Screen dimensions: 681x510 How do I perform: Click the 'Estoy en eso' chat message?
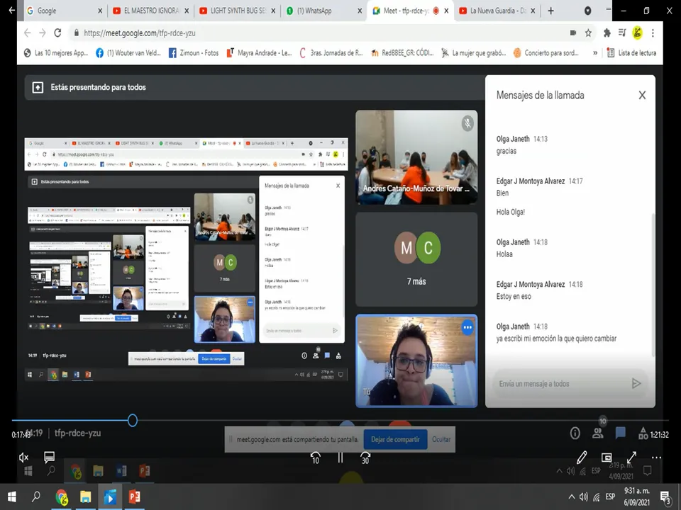(514, 297)
